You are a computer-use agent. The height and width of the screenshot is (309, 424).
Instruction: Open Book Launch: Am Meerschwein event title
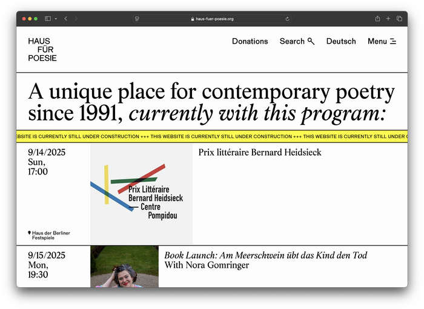266,255
